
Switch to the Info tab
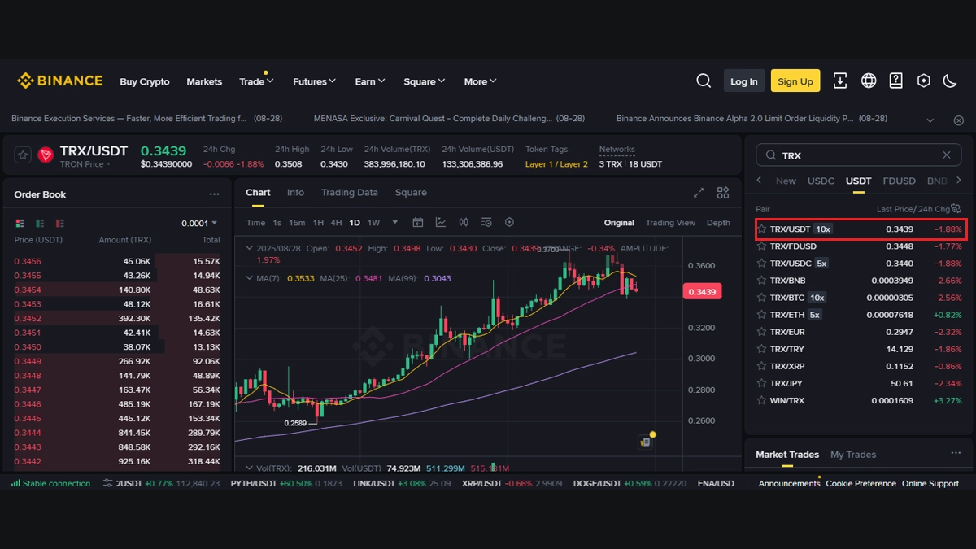pyautogui.click(x=295, y=193)
